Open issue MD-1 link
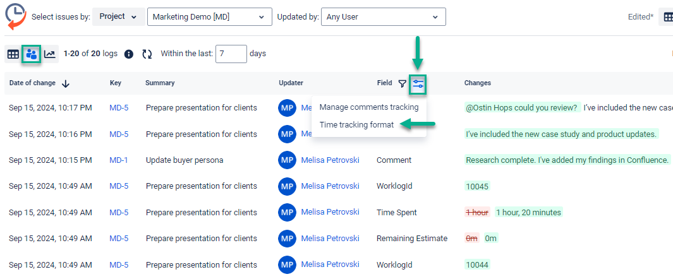This screenshot has height=279, width=673. coord(118,160)
